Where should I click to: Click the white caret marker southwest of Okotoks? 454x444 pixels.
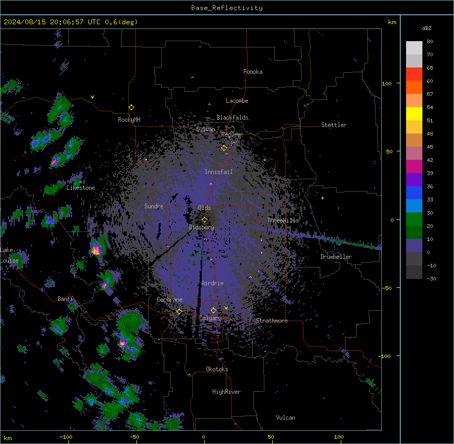[190, 375]
